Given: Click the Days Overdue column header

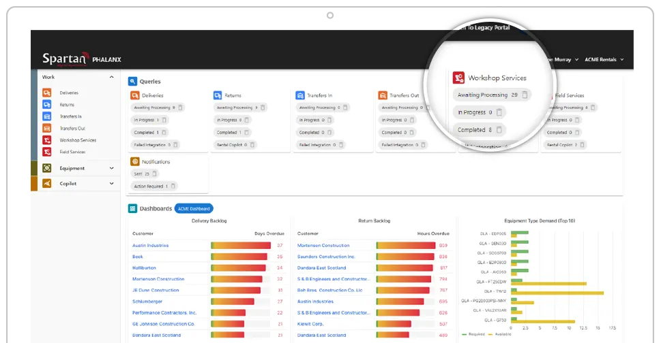Looking at the screenshot, I should pyautogui.click(x=269, y=233).
